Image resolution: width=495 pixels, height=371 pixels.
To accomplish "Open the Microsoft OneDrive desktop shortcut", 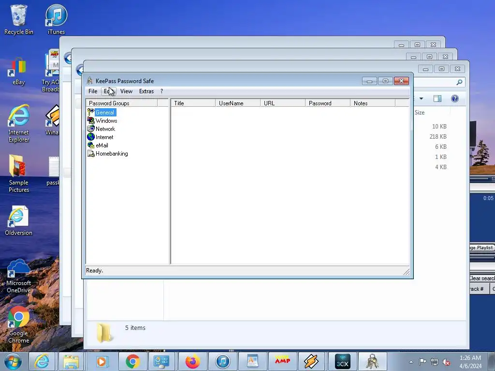I will pyautogui.click(x=19, y=276).
